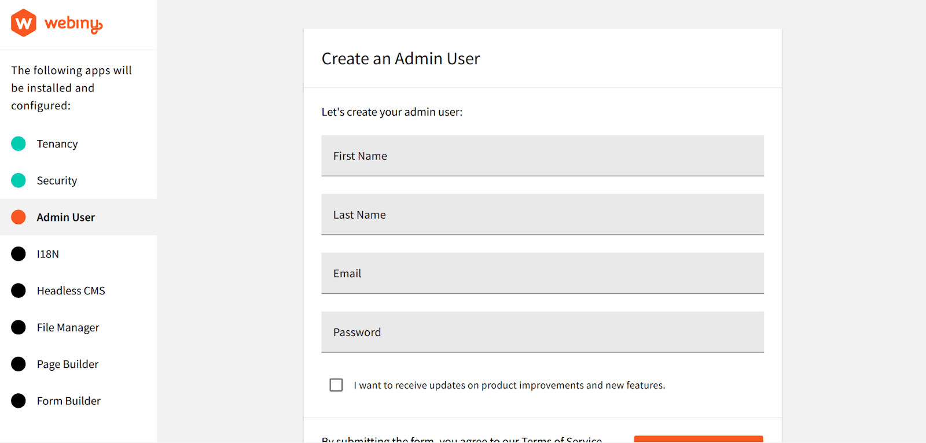Focus the Password input field
This screenshot has width=926, height=443.
click(x=542, y=332)
